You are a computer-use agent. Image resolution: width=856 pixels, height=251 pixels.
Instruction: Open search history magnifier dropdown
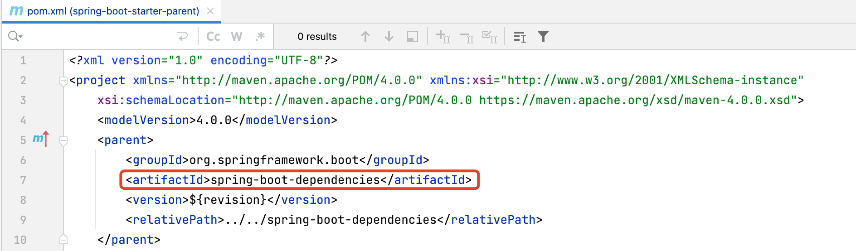tap(15, 36)
